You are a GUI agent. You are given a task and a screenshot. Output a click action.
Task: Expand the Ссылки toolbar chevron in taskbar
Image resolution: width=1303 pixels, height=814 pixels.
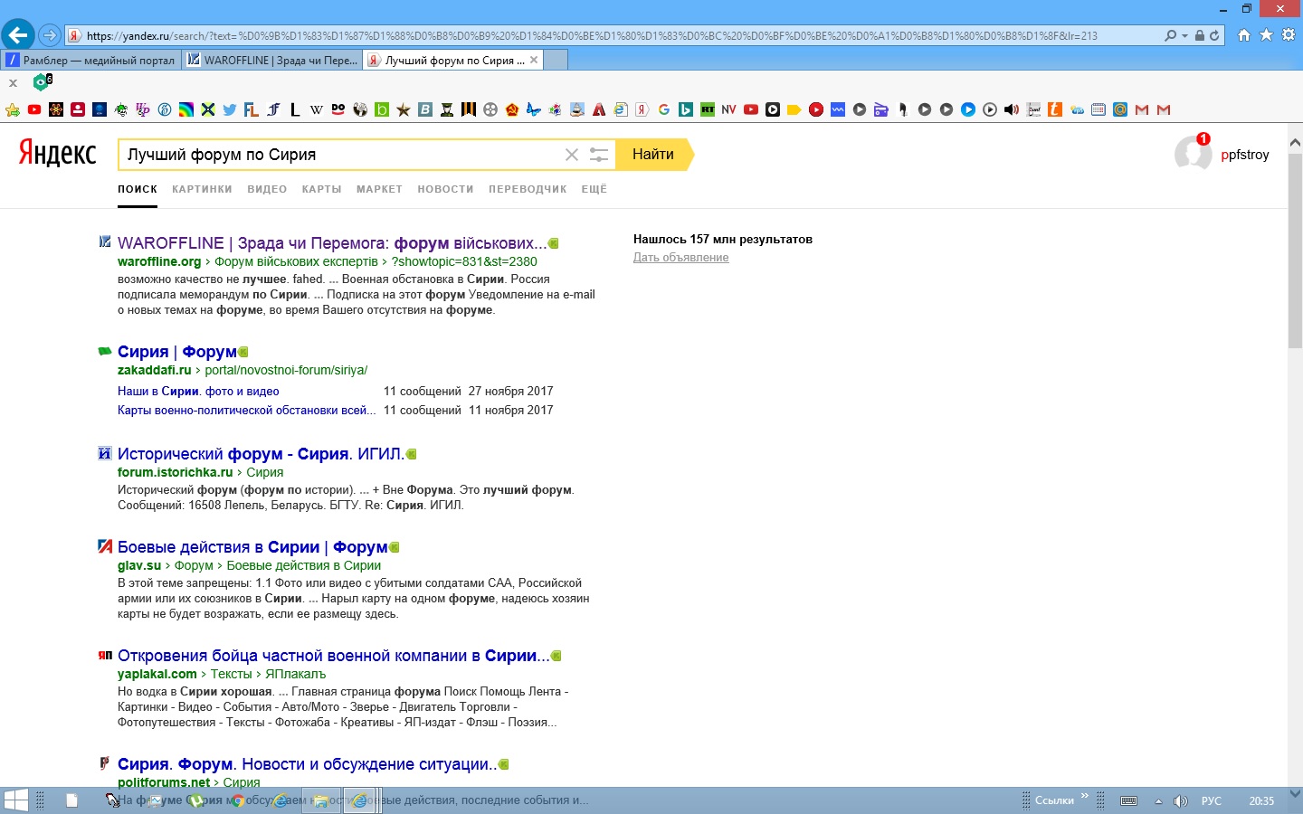1084,797
